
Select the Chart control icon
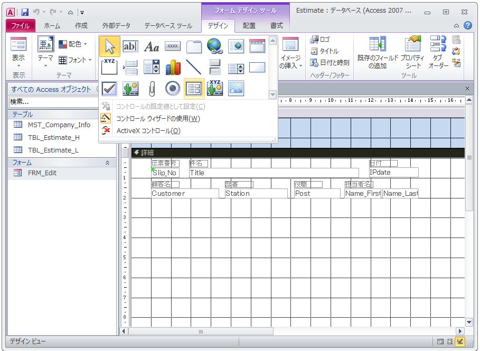point(173,68)
